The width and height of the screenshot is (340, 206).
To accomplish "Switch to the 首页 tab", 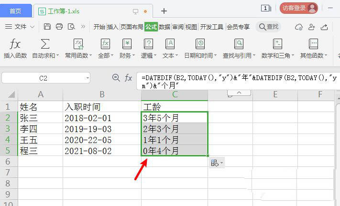I will 16,11.
